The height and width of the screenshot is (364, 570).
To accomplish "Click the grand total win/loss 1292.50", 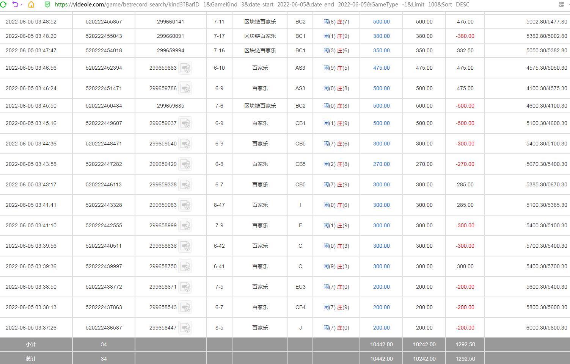I will (465, 359).
